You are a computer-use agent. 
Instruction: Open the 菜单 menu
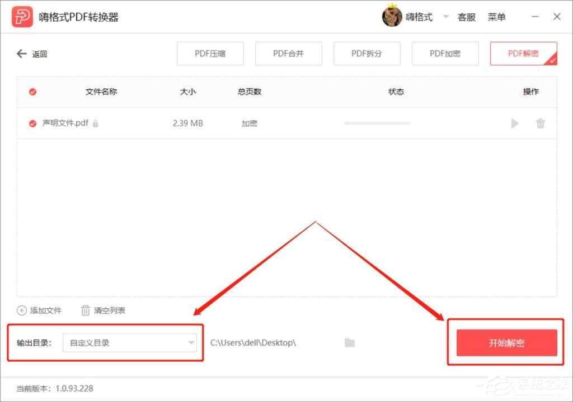[x=497, y=17]
